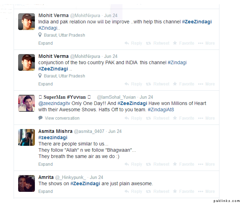This screenshot has height=203, width=240.
Task: Open More options on Amrita's tweet
Action: (x=206, y=191)
